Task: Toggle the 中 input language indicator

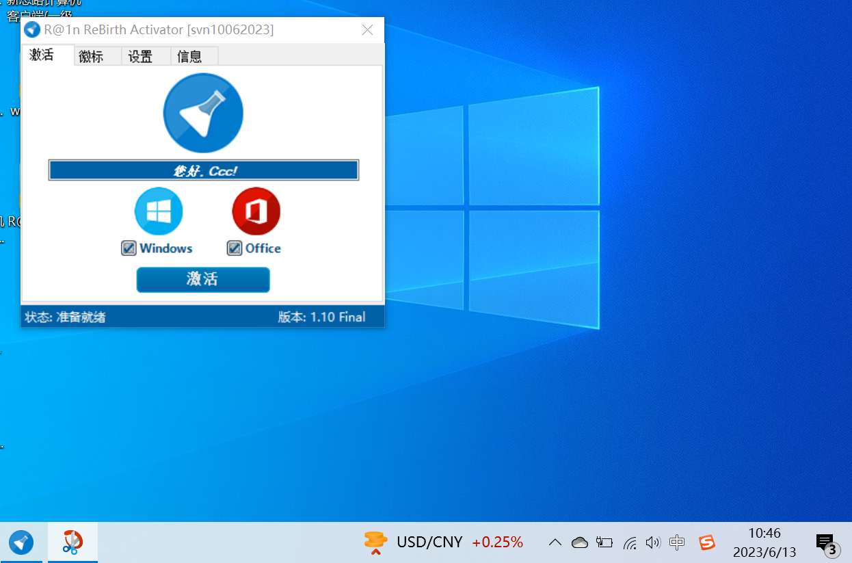Action: [678, 542]
